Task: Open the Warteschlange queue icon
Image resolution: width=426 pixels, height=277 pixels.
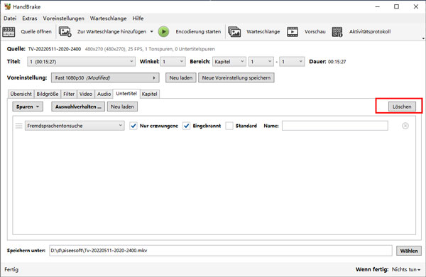Action: coord(234,32)
